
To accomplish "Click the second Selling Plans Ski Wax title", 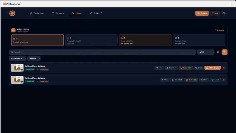I will pos(35,78).
